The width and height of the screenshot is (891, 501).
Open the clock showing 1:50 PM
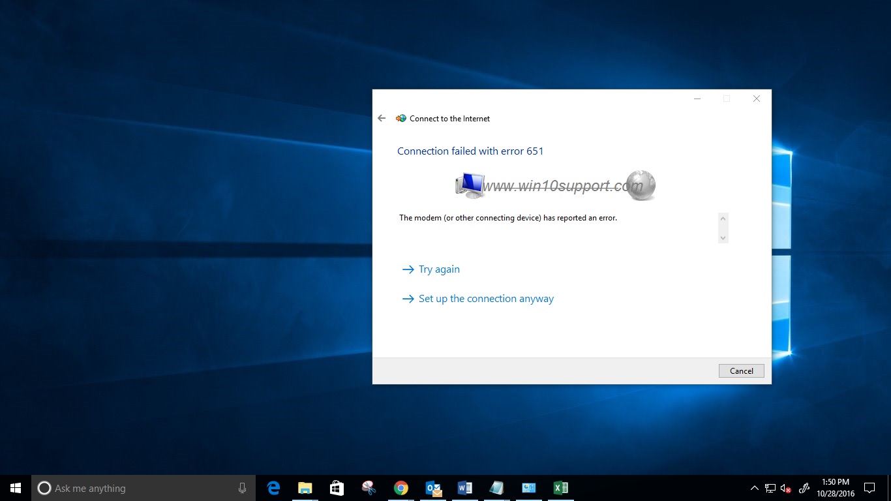(835, 488)
